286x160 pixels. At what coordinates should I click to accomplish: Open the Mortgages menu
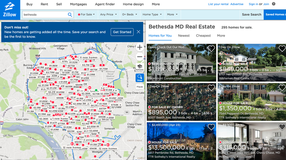(78, 4)
